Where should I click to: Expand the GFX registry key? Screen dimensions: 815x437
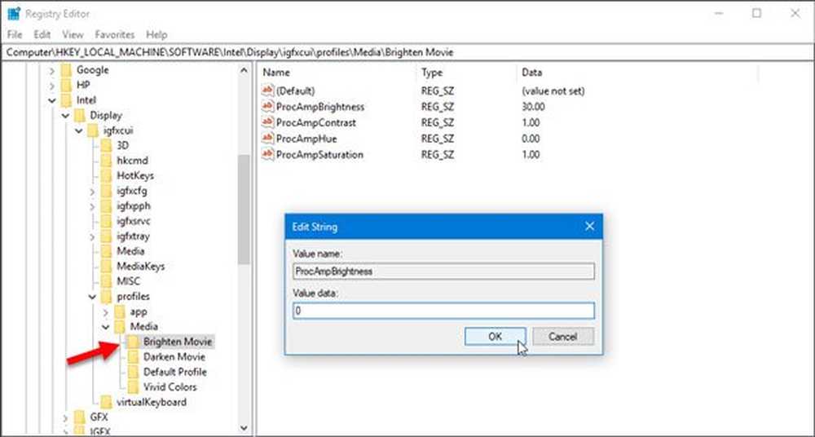pos(65,417)
